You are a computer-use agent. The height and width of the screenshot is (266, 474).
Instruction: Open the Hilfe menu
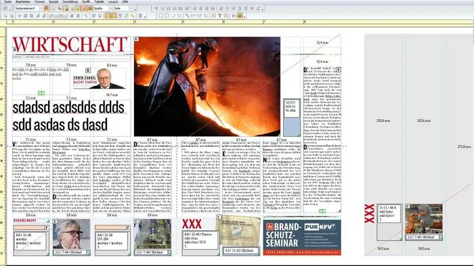[x=125, y=1]
